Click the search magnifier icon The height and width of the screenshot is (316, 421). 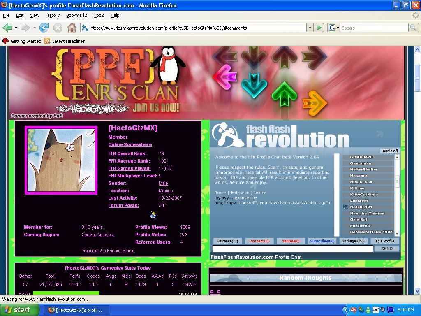413,28
